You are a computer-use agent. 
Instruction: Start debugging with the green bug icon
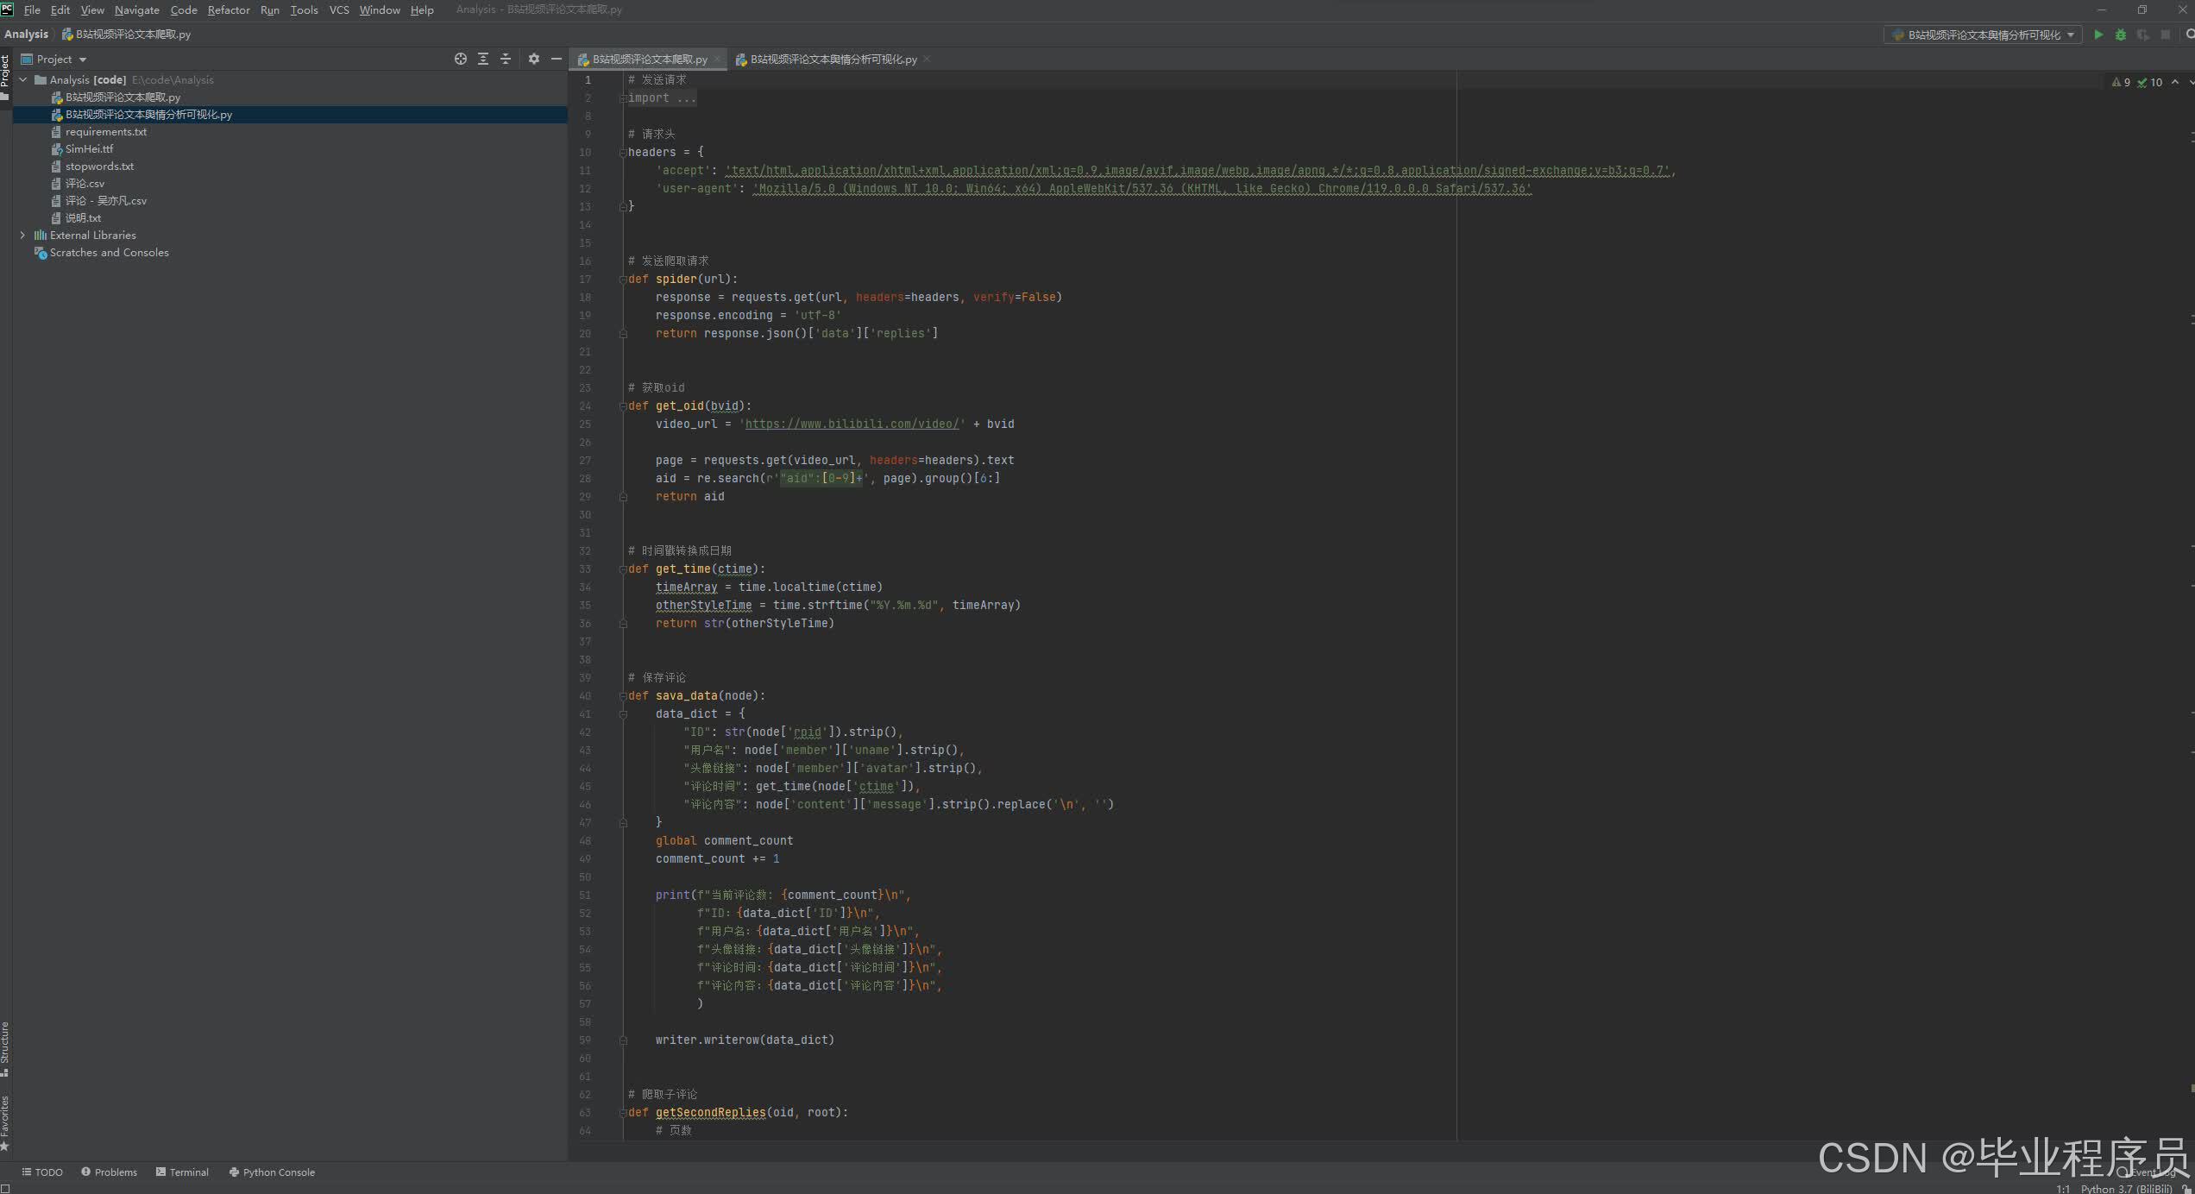[2121, 35]
